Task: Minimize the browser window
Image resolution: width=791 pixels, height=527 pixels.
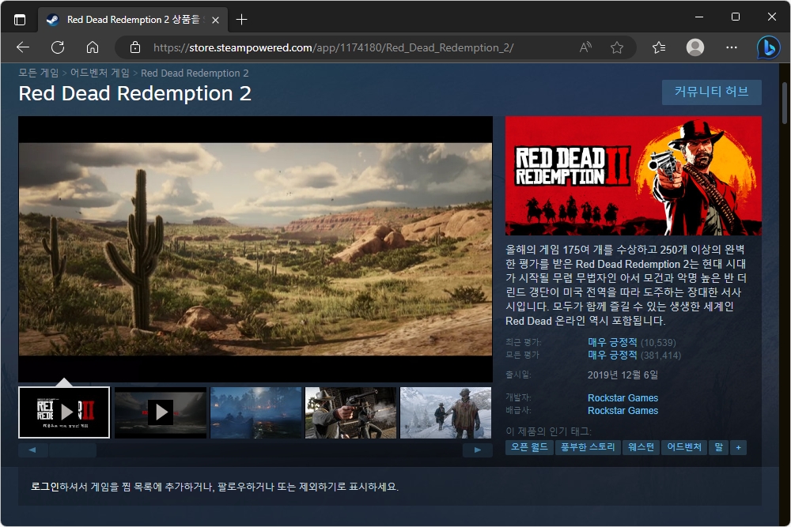Action: click(699, 17)
